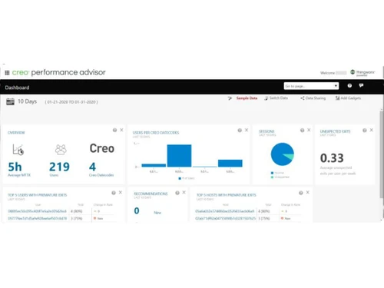Click the tallest bar in datecodes chart

pos(179,156)
